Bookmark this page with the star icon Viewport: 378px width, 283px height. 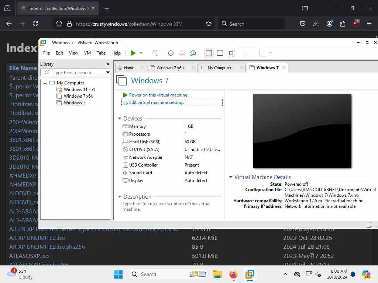click(209, 24)
